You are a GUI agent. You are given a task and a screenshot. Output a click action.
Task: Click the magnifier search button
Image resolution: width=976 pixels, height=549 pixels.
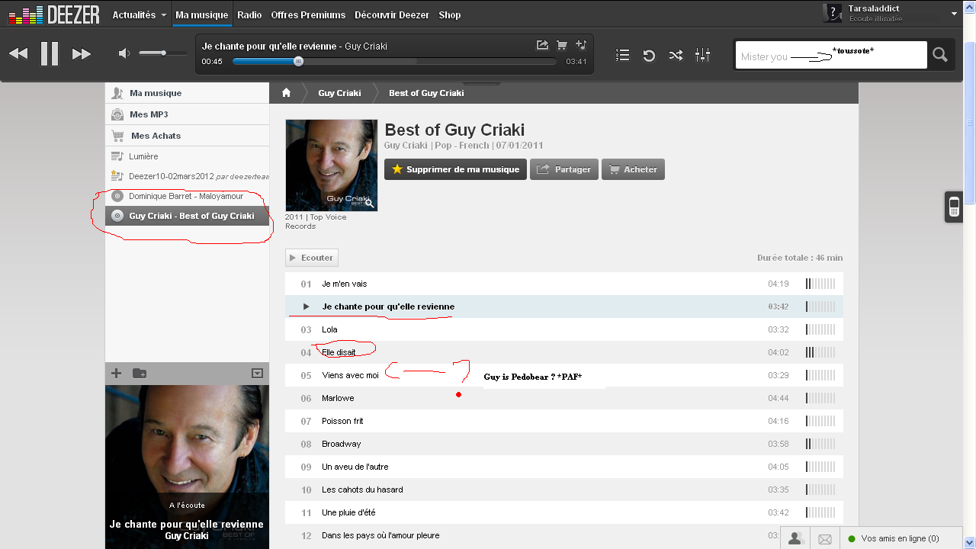pyautogui.click(x=940, y=55)
